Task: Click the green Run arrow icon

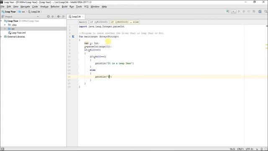Action: click(x=239, y=11)
